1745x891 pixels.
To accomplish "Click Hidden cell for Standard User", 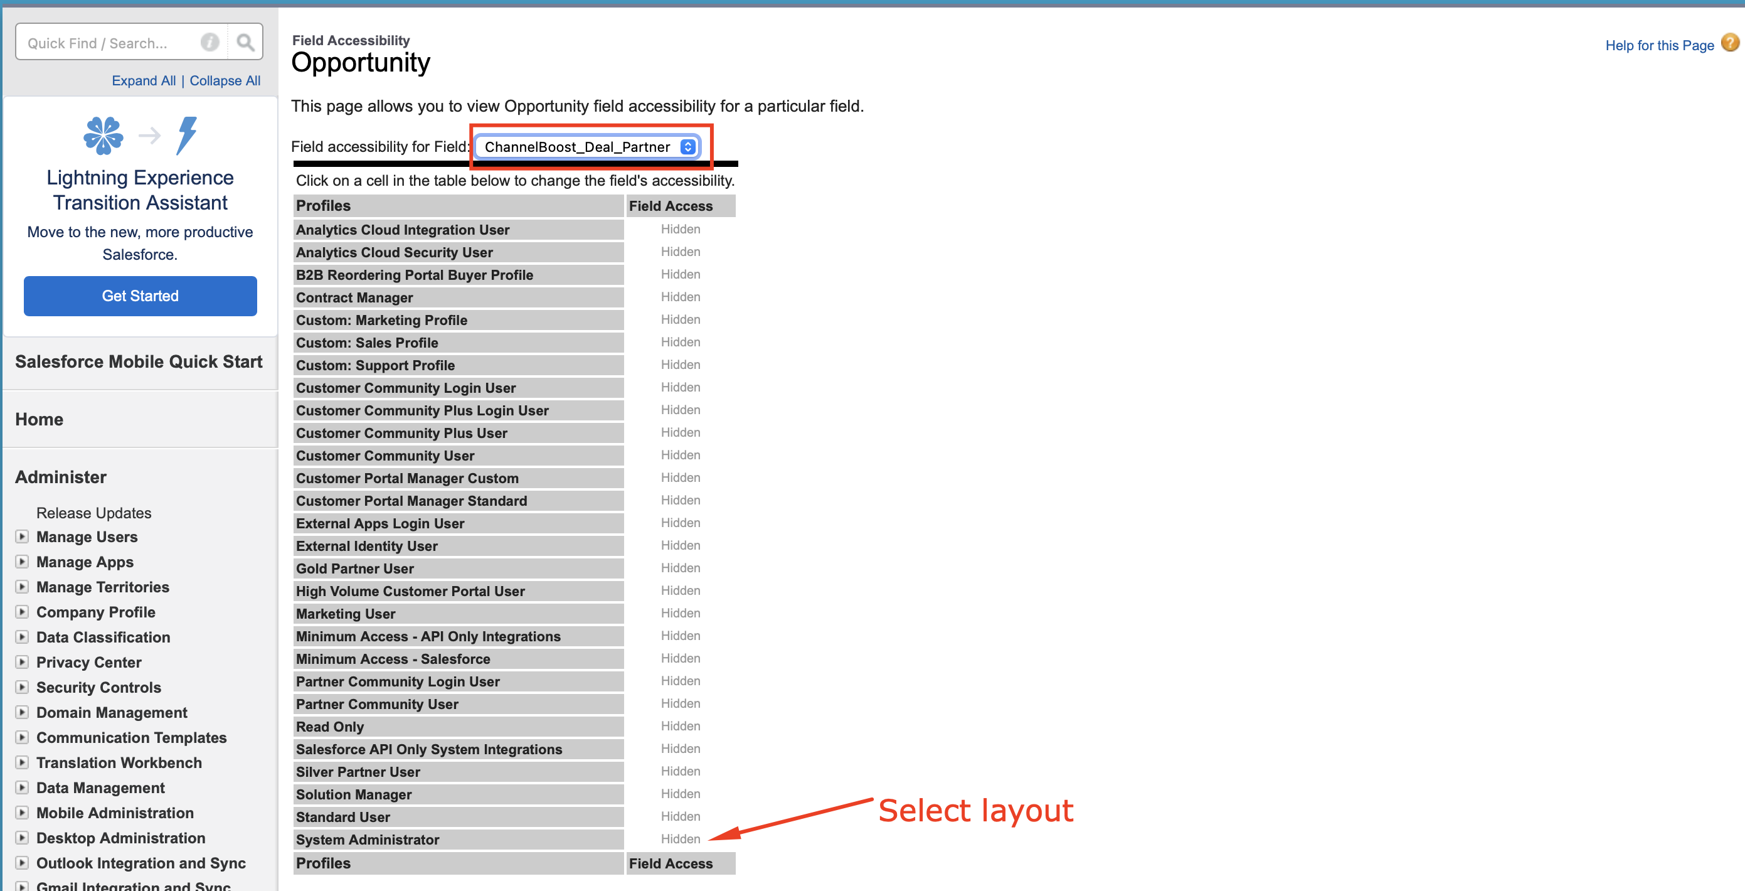I will (680, 816).
